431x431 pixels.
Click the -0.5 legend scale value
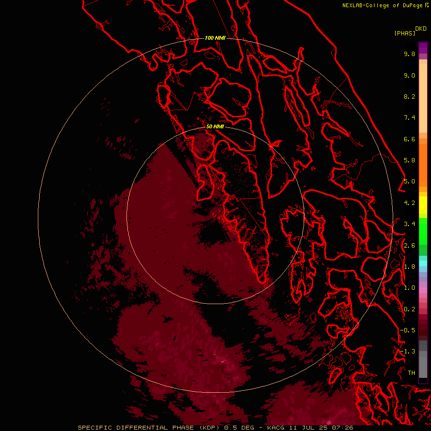408,330
